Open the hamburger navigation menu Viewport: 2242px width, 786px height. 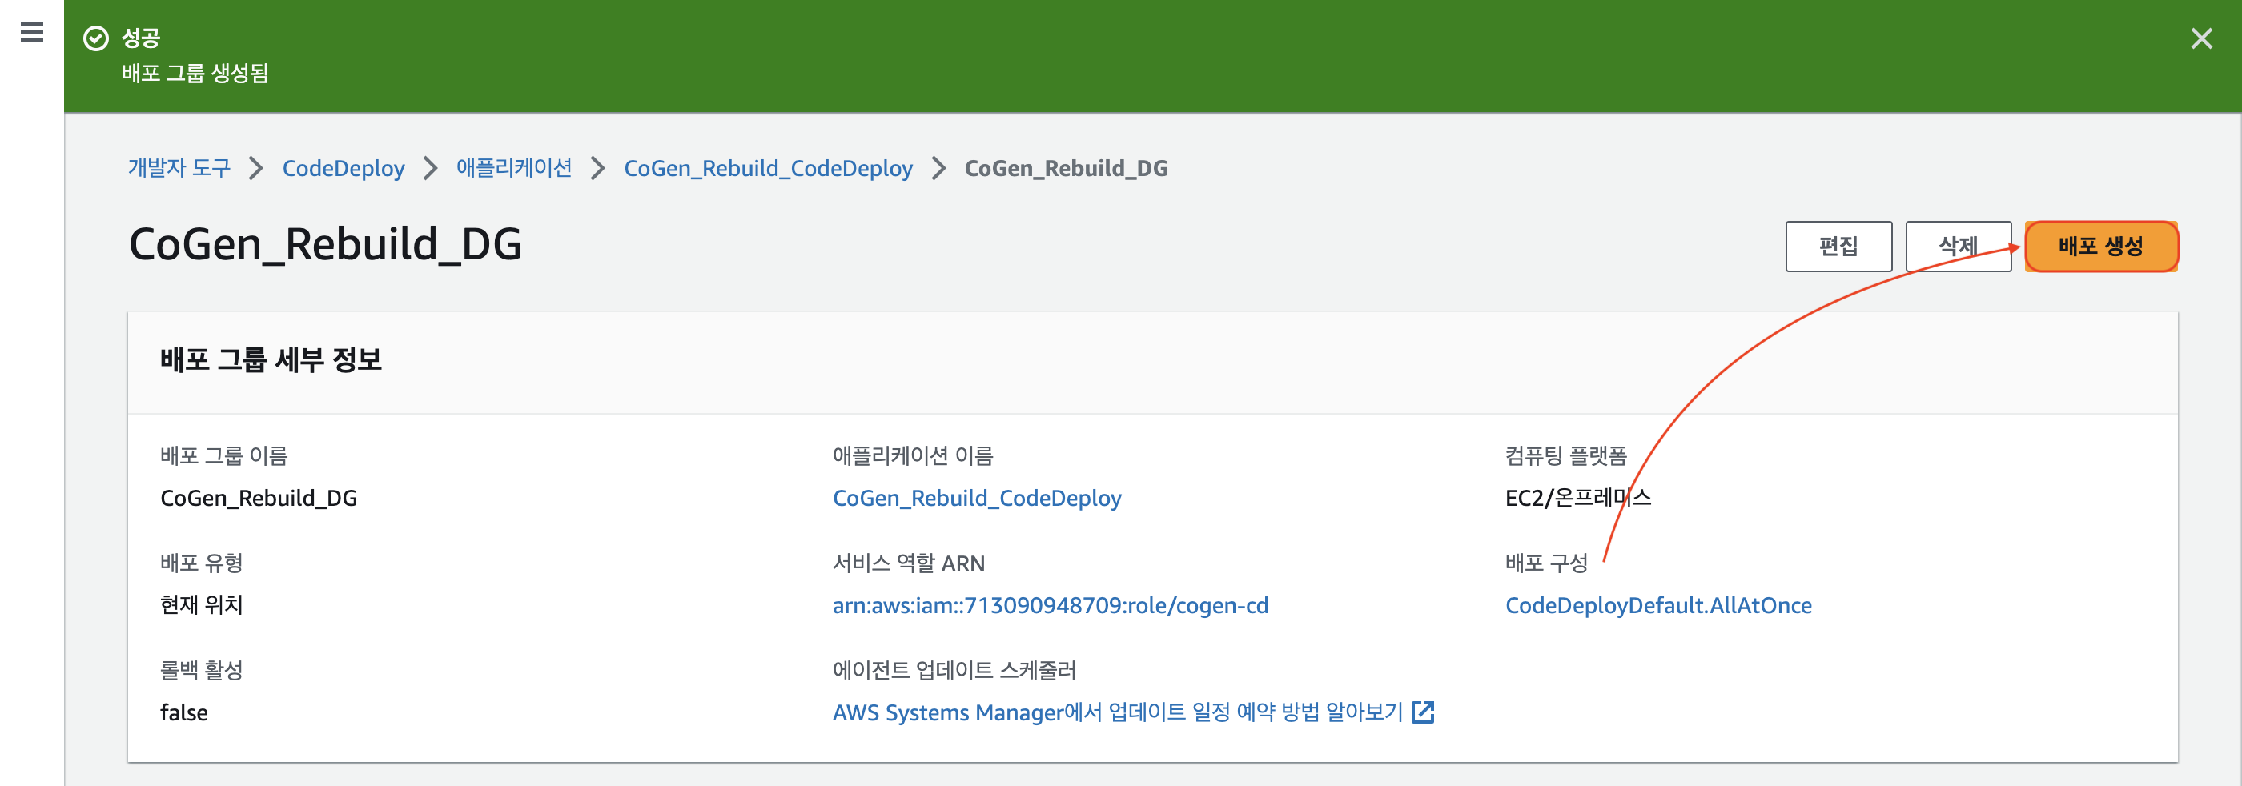tap(32, 33)
